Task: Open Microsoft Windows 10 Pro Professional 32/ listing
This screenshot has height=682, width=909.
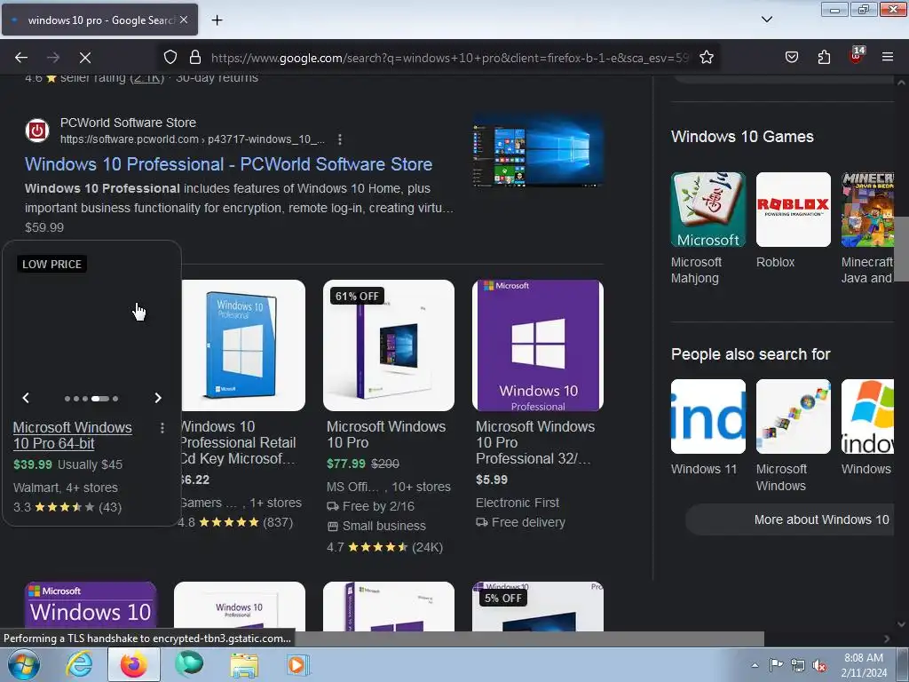Action: [535, 442]
